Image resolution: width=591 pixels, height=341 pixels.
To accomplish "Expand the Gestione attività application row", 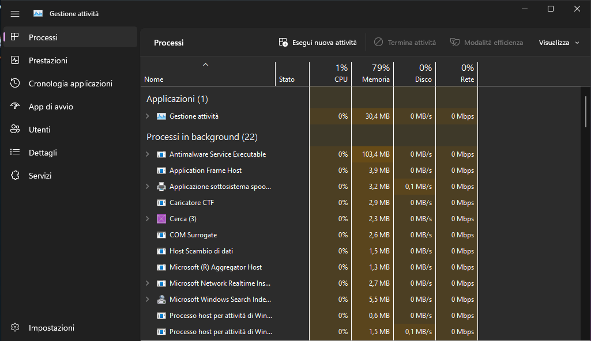I will click(148, 116).
